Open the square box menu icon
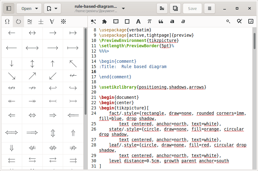 click(127, 21)
